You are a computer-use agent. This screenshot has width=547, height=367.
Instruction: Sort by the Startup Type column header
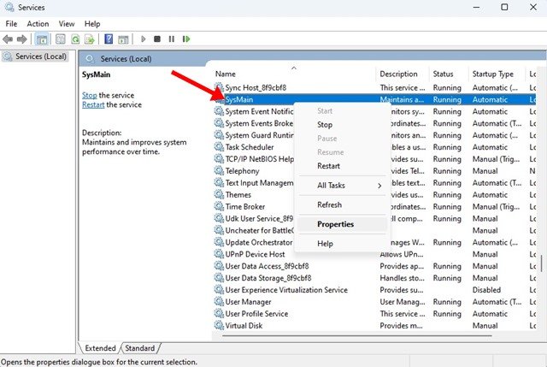tap(497, 74)
